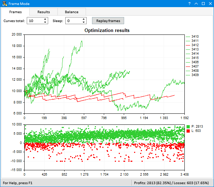Viewport: 214px width, 187px height.
Task: Click legend entry 3406
Action: [x=192, y=62]
